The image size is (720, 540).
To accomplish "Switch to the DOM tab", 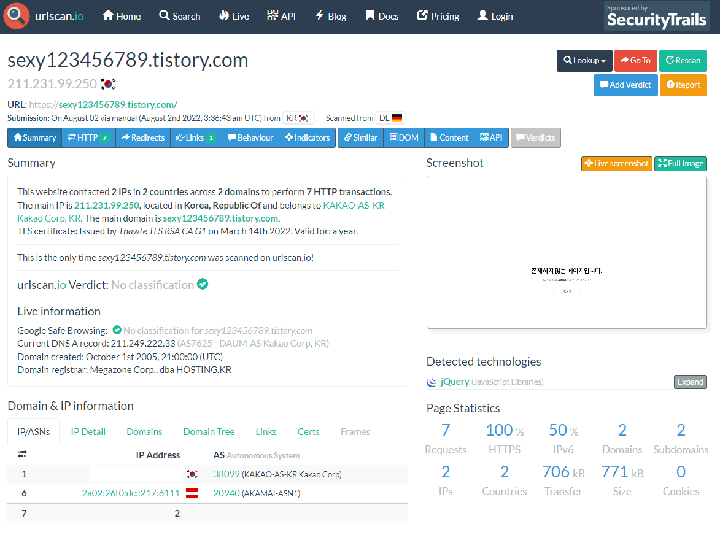I will point(404,137).
